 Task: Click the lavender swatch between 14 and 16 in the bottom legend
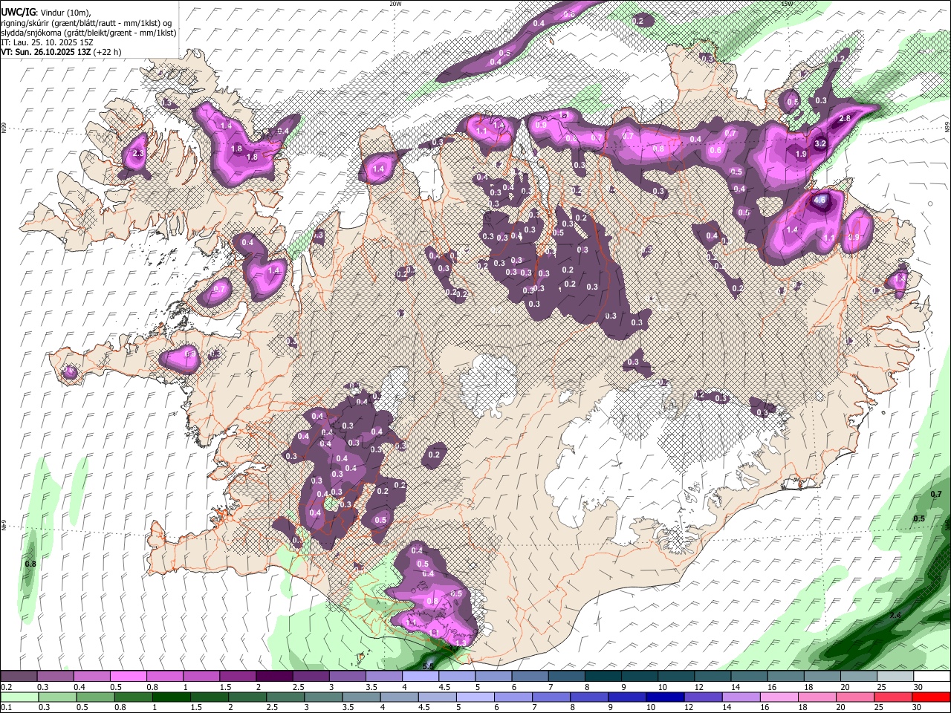741,697
